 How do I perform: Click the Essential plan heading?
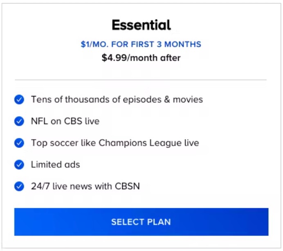pos(141,25)
